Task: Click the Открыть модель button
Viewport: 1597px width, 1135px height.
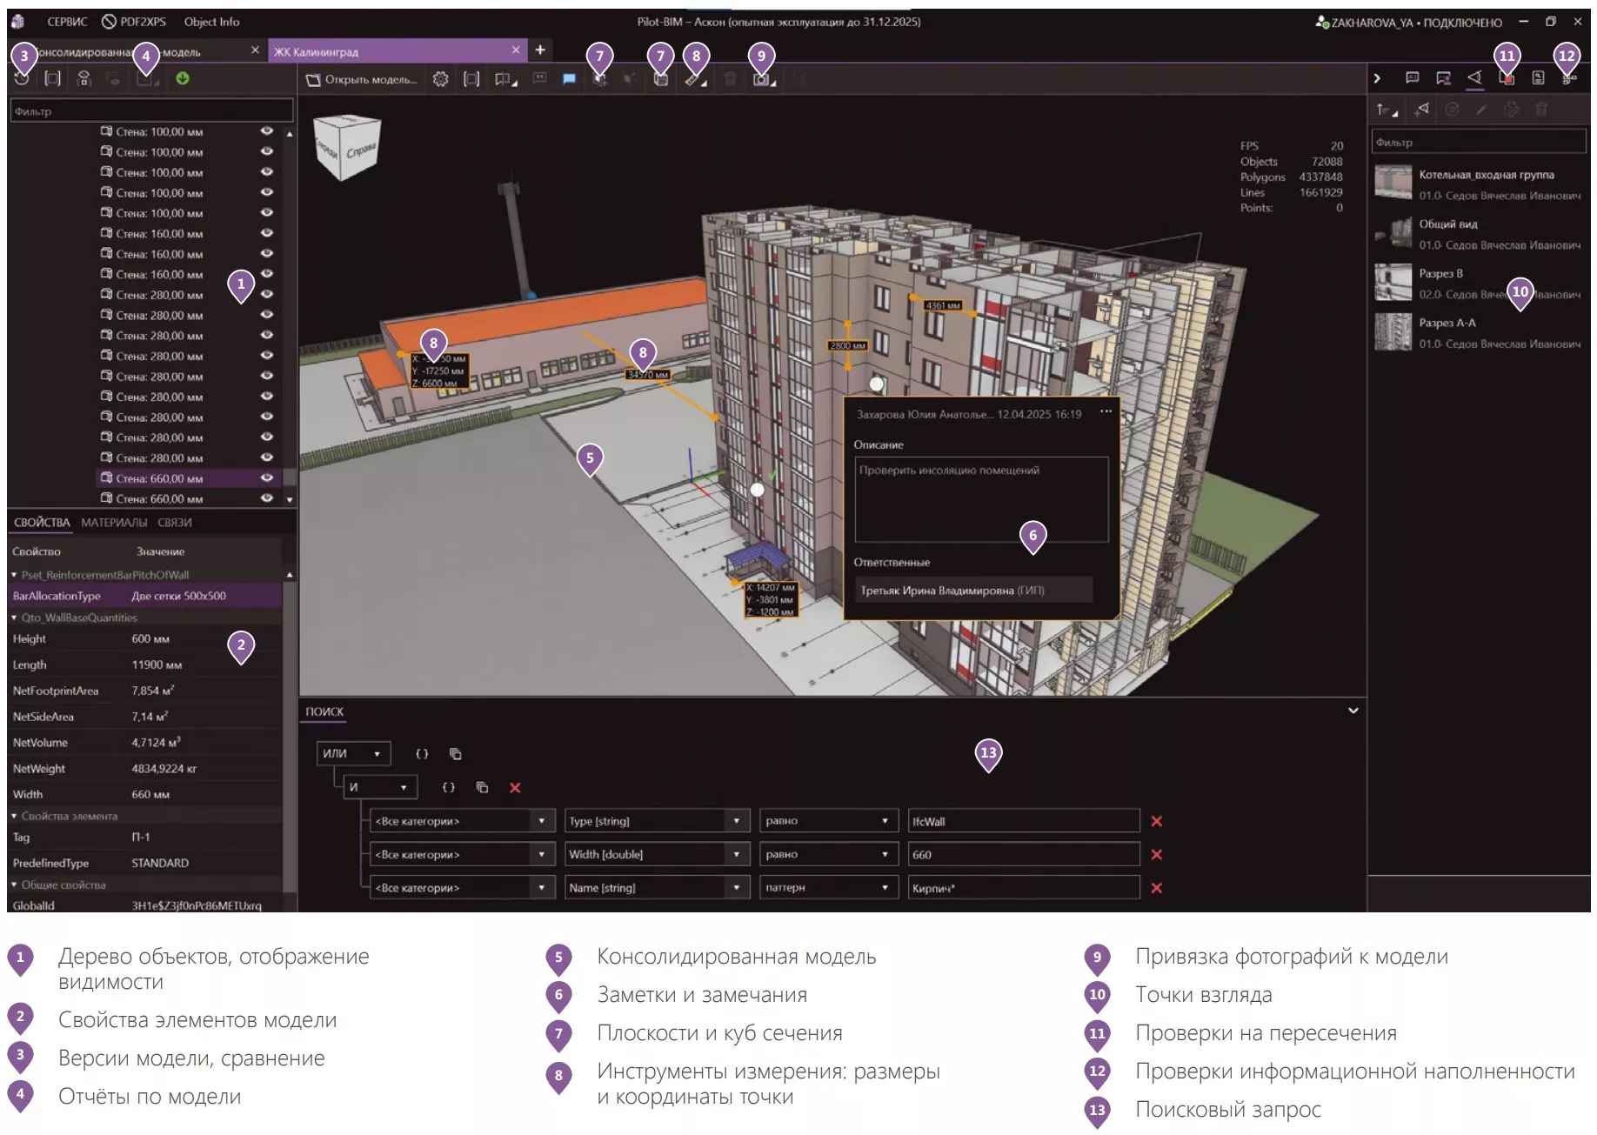Action: 362,80
